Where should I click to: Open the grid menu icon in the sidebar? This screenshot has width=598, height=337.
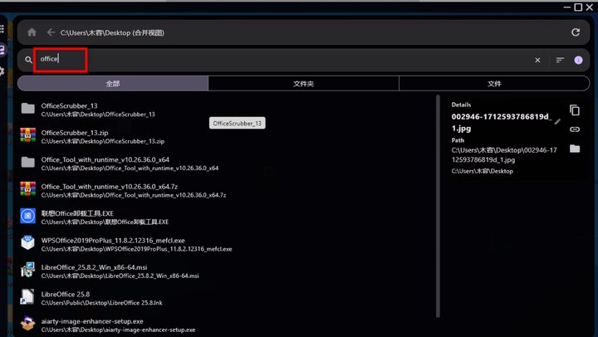pos(2,29)
